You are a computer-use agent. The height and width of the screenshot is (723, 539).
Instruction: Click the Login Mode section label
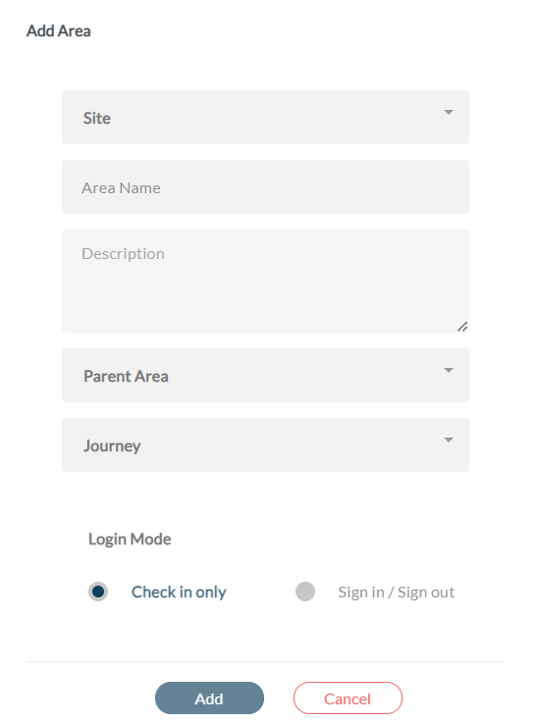click(x=130, y=539)
